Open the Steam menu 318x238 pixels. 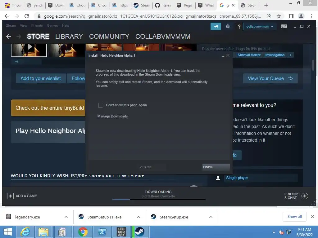pyautogui.click(x=11, y=25)
